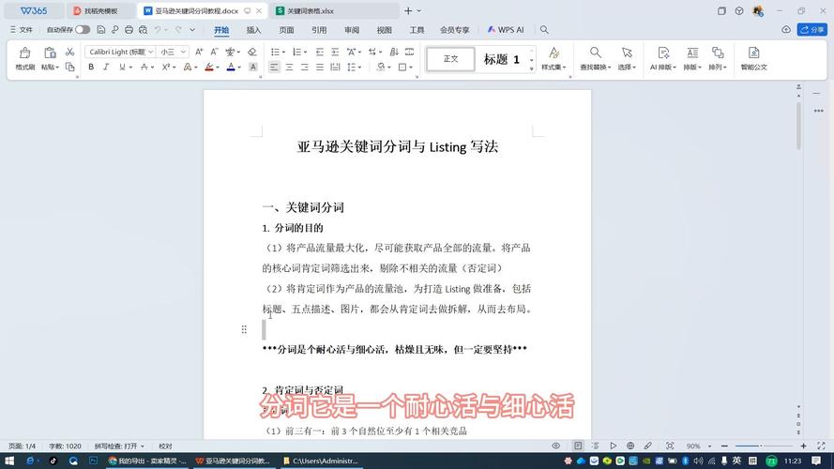
Task: Click the Print Preview icon
Action: [x=144, y=30]
